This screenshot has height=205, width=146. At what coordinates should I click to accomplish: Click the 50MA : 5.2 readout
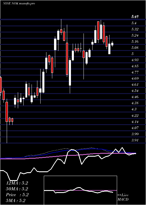pyautogui.click(x=17, y=189)
